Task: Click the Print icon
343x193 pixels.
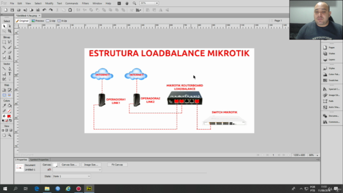Action: coord(38,10)
